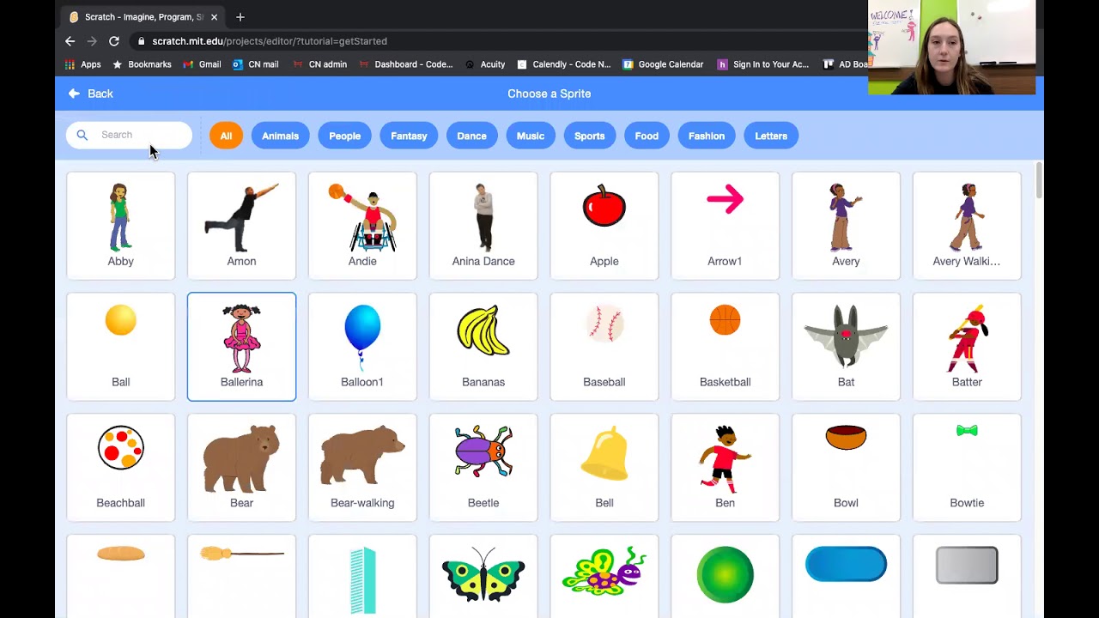Pick the Apple sprite
This screenshot has width=1099, height=618.
604,226
